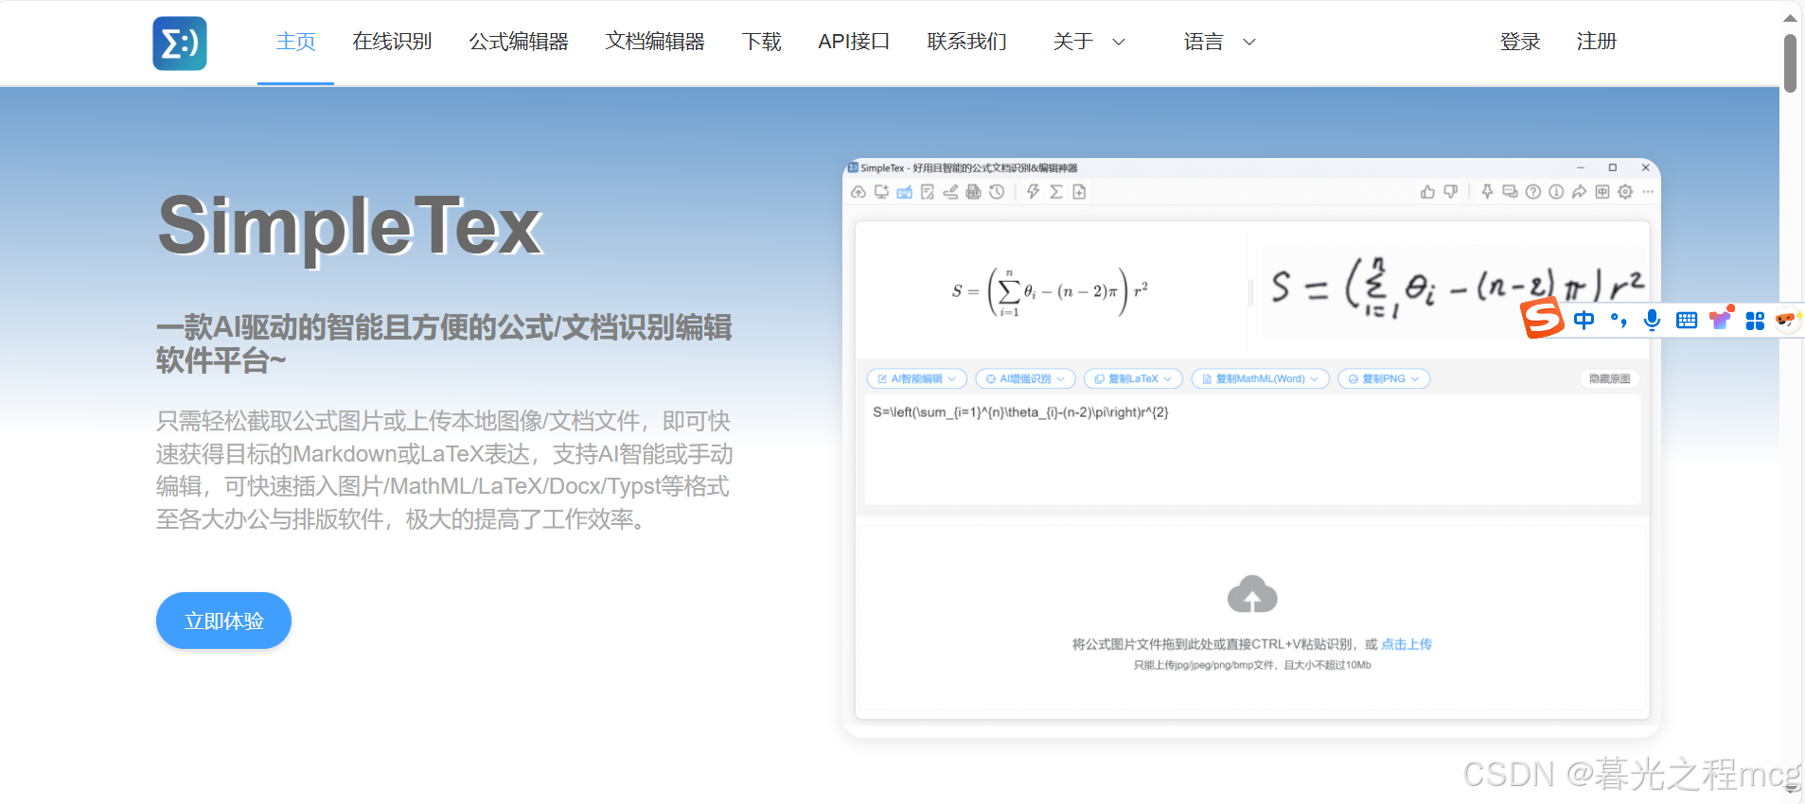Click the cloud upload toolbar icon
Screen dimensions: 1805x804
[858, 192]
